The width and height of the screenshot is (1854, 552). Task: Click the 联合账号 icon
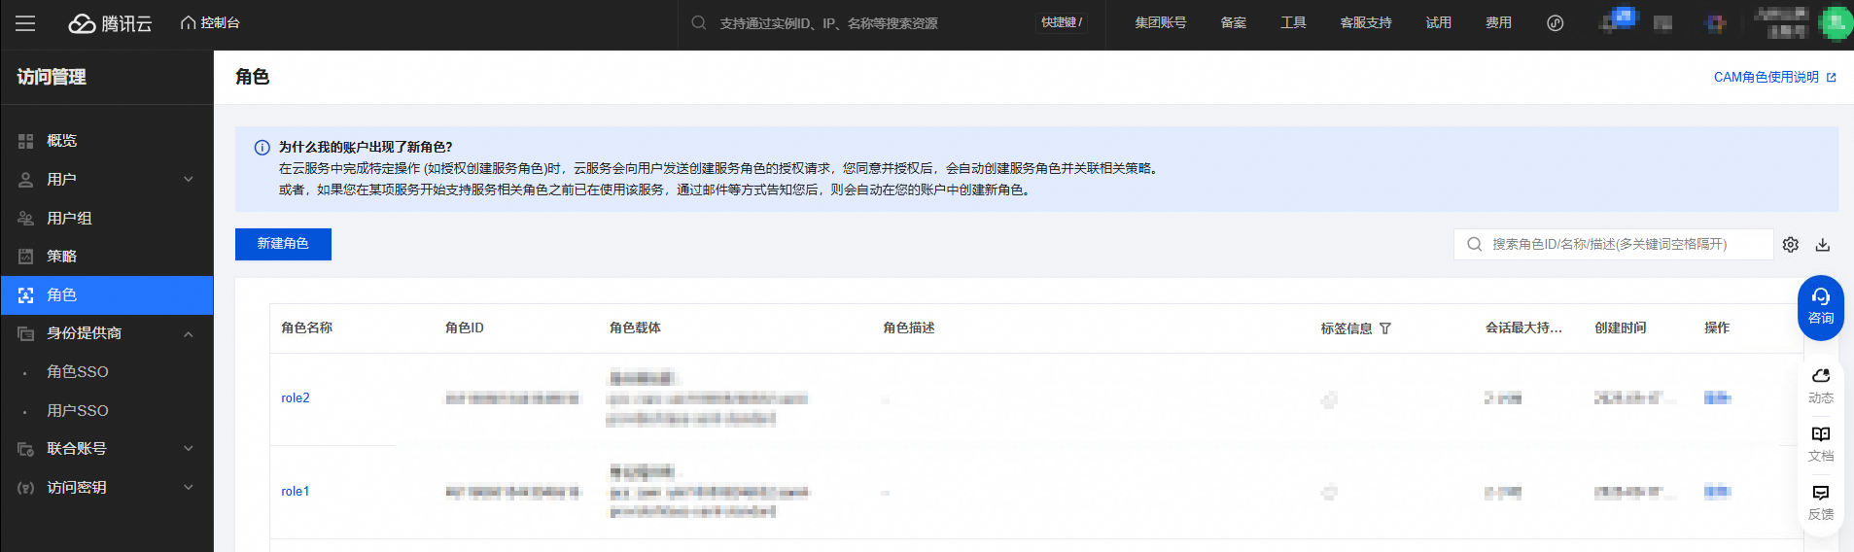[26, 449]
